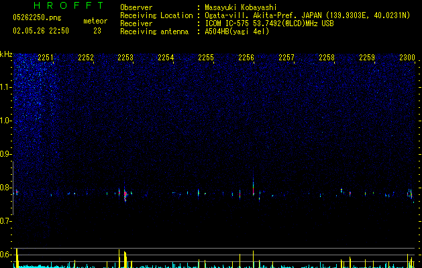Click the 0.7 kHz axis label
The width and height of the screenshot is (422, 268).
point(6,221)
